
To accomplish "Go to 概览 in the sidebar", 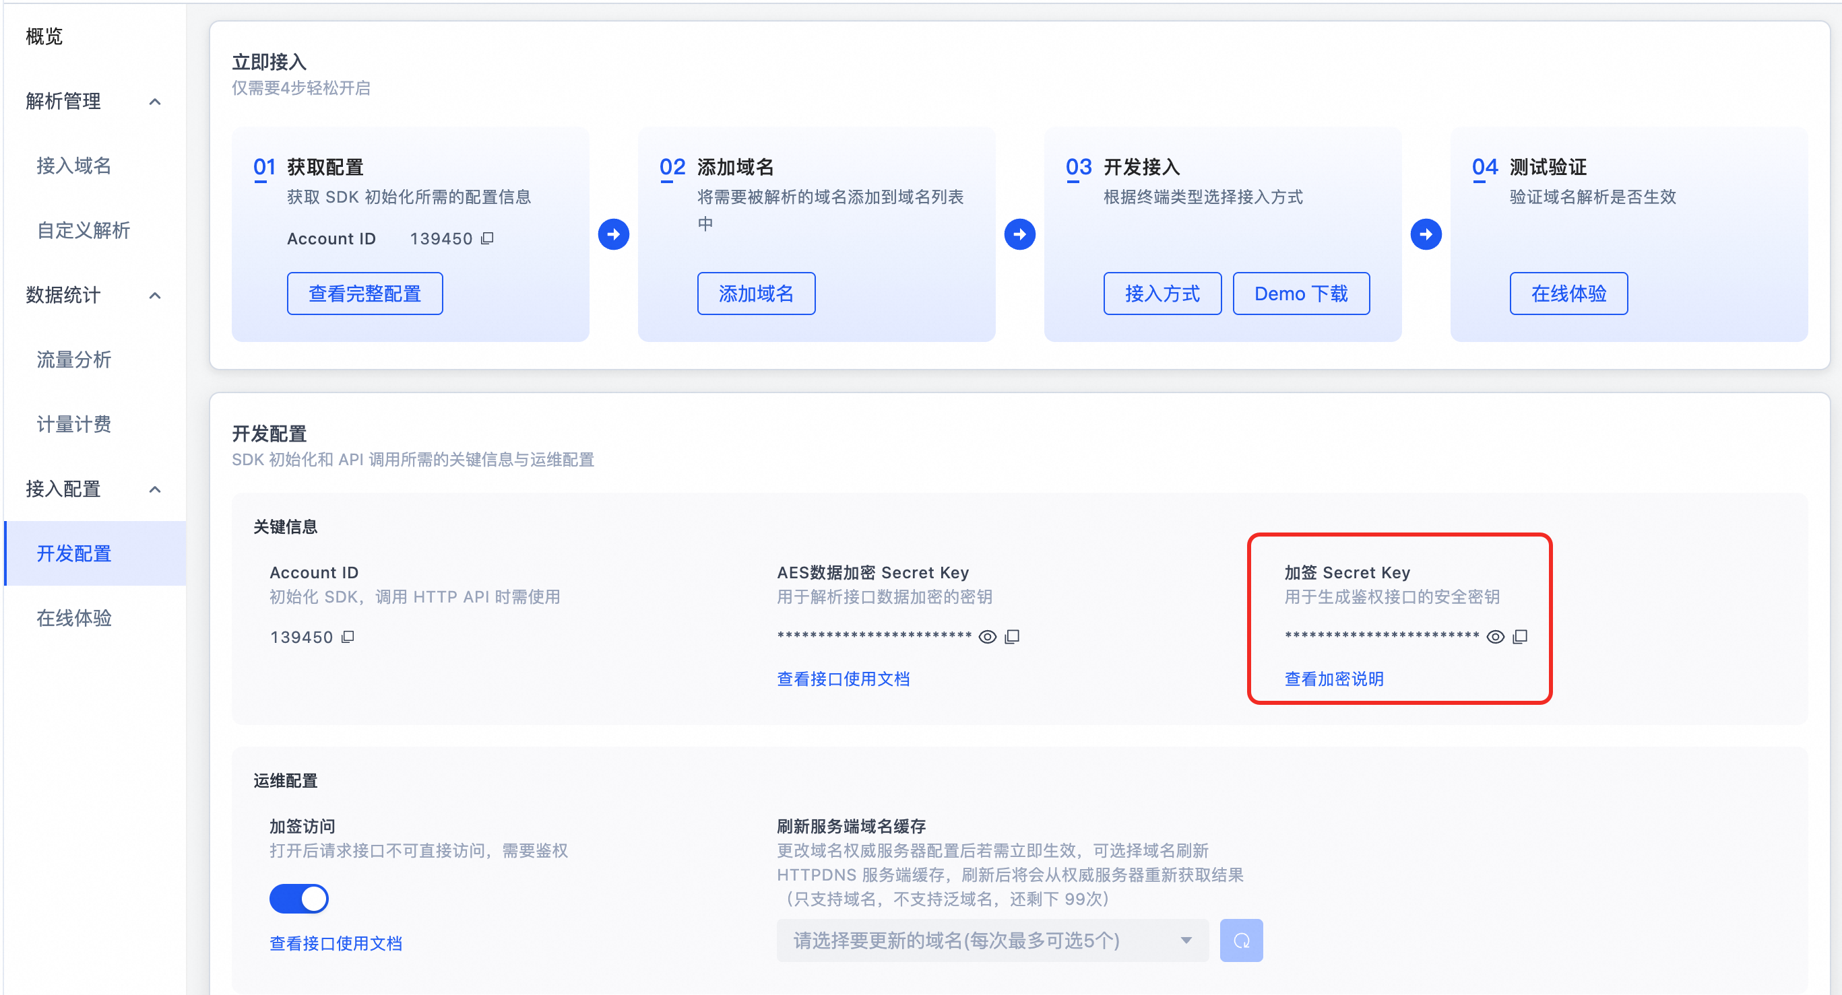I will click(x=44, y=36).
